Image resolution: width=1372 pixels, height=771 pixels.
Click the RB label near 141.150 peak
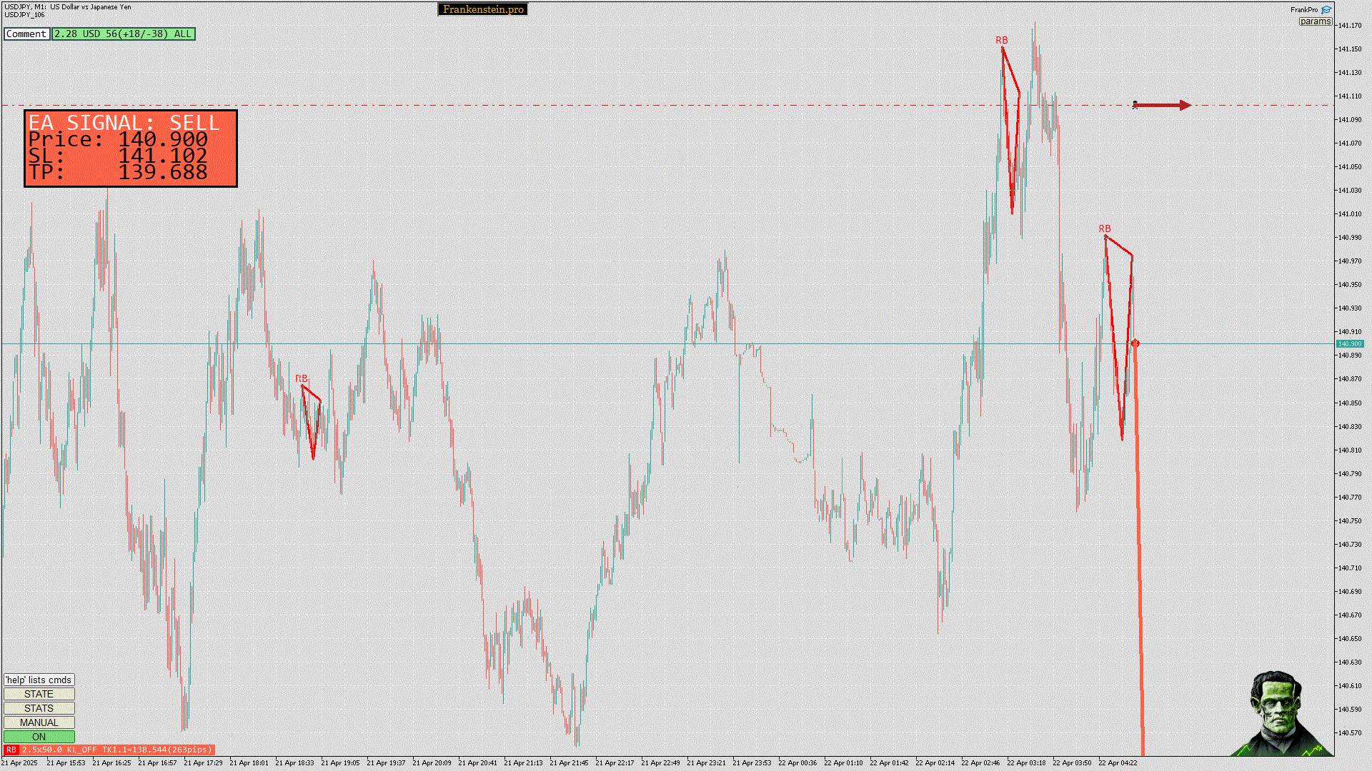(1001, 41)
